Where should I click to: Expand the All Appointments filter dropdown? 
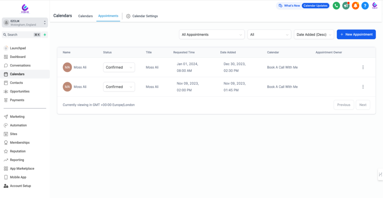pos(212,34)
